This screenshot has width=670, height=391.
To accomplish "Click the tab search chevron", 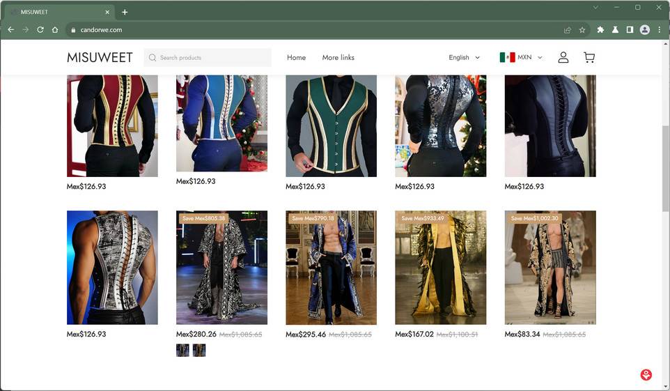I will tap(595, 7).
